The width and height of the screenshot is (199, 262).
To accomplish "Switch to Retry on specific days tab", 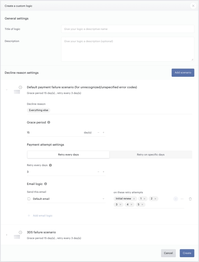I will (x=151, y=154).
